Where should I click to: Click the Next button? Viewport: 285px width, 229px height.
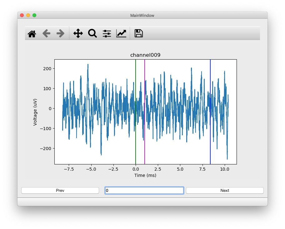[x=225, y=191]
